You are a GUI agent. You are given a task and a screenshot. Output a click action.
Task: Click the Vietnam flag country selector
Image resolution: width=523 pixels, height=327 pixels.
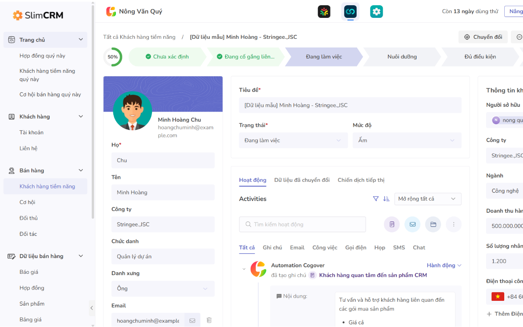[498, 296]
